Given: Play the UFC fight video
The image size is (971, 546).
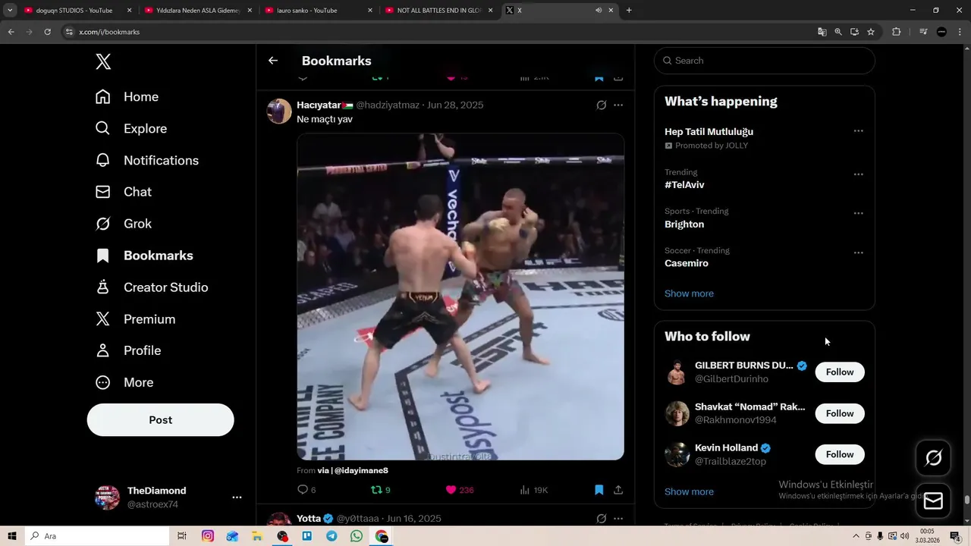Looking at the screenshot, I should pos(460,297).
